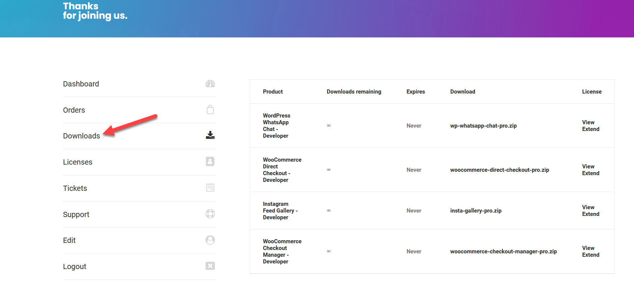The height and width of the screenshot is (296, 634).
Task: Click the Licenses badge icon
Action: click(x=210, y=161)
